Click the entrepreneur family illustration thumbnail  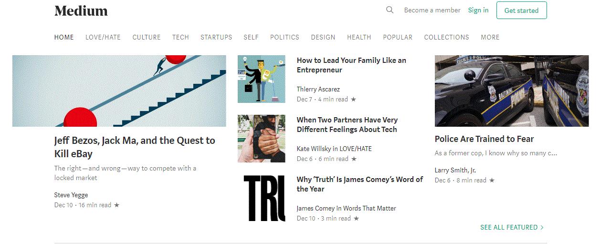[x=262, y=79]
